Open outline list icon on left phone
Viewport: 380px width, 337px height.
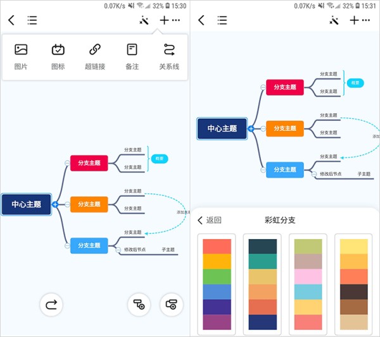(32, 20)
